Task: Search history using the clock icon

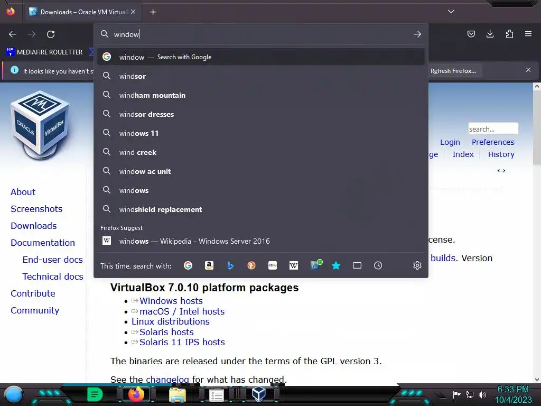Action: [x=378, y=265]
